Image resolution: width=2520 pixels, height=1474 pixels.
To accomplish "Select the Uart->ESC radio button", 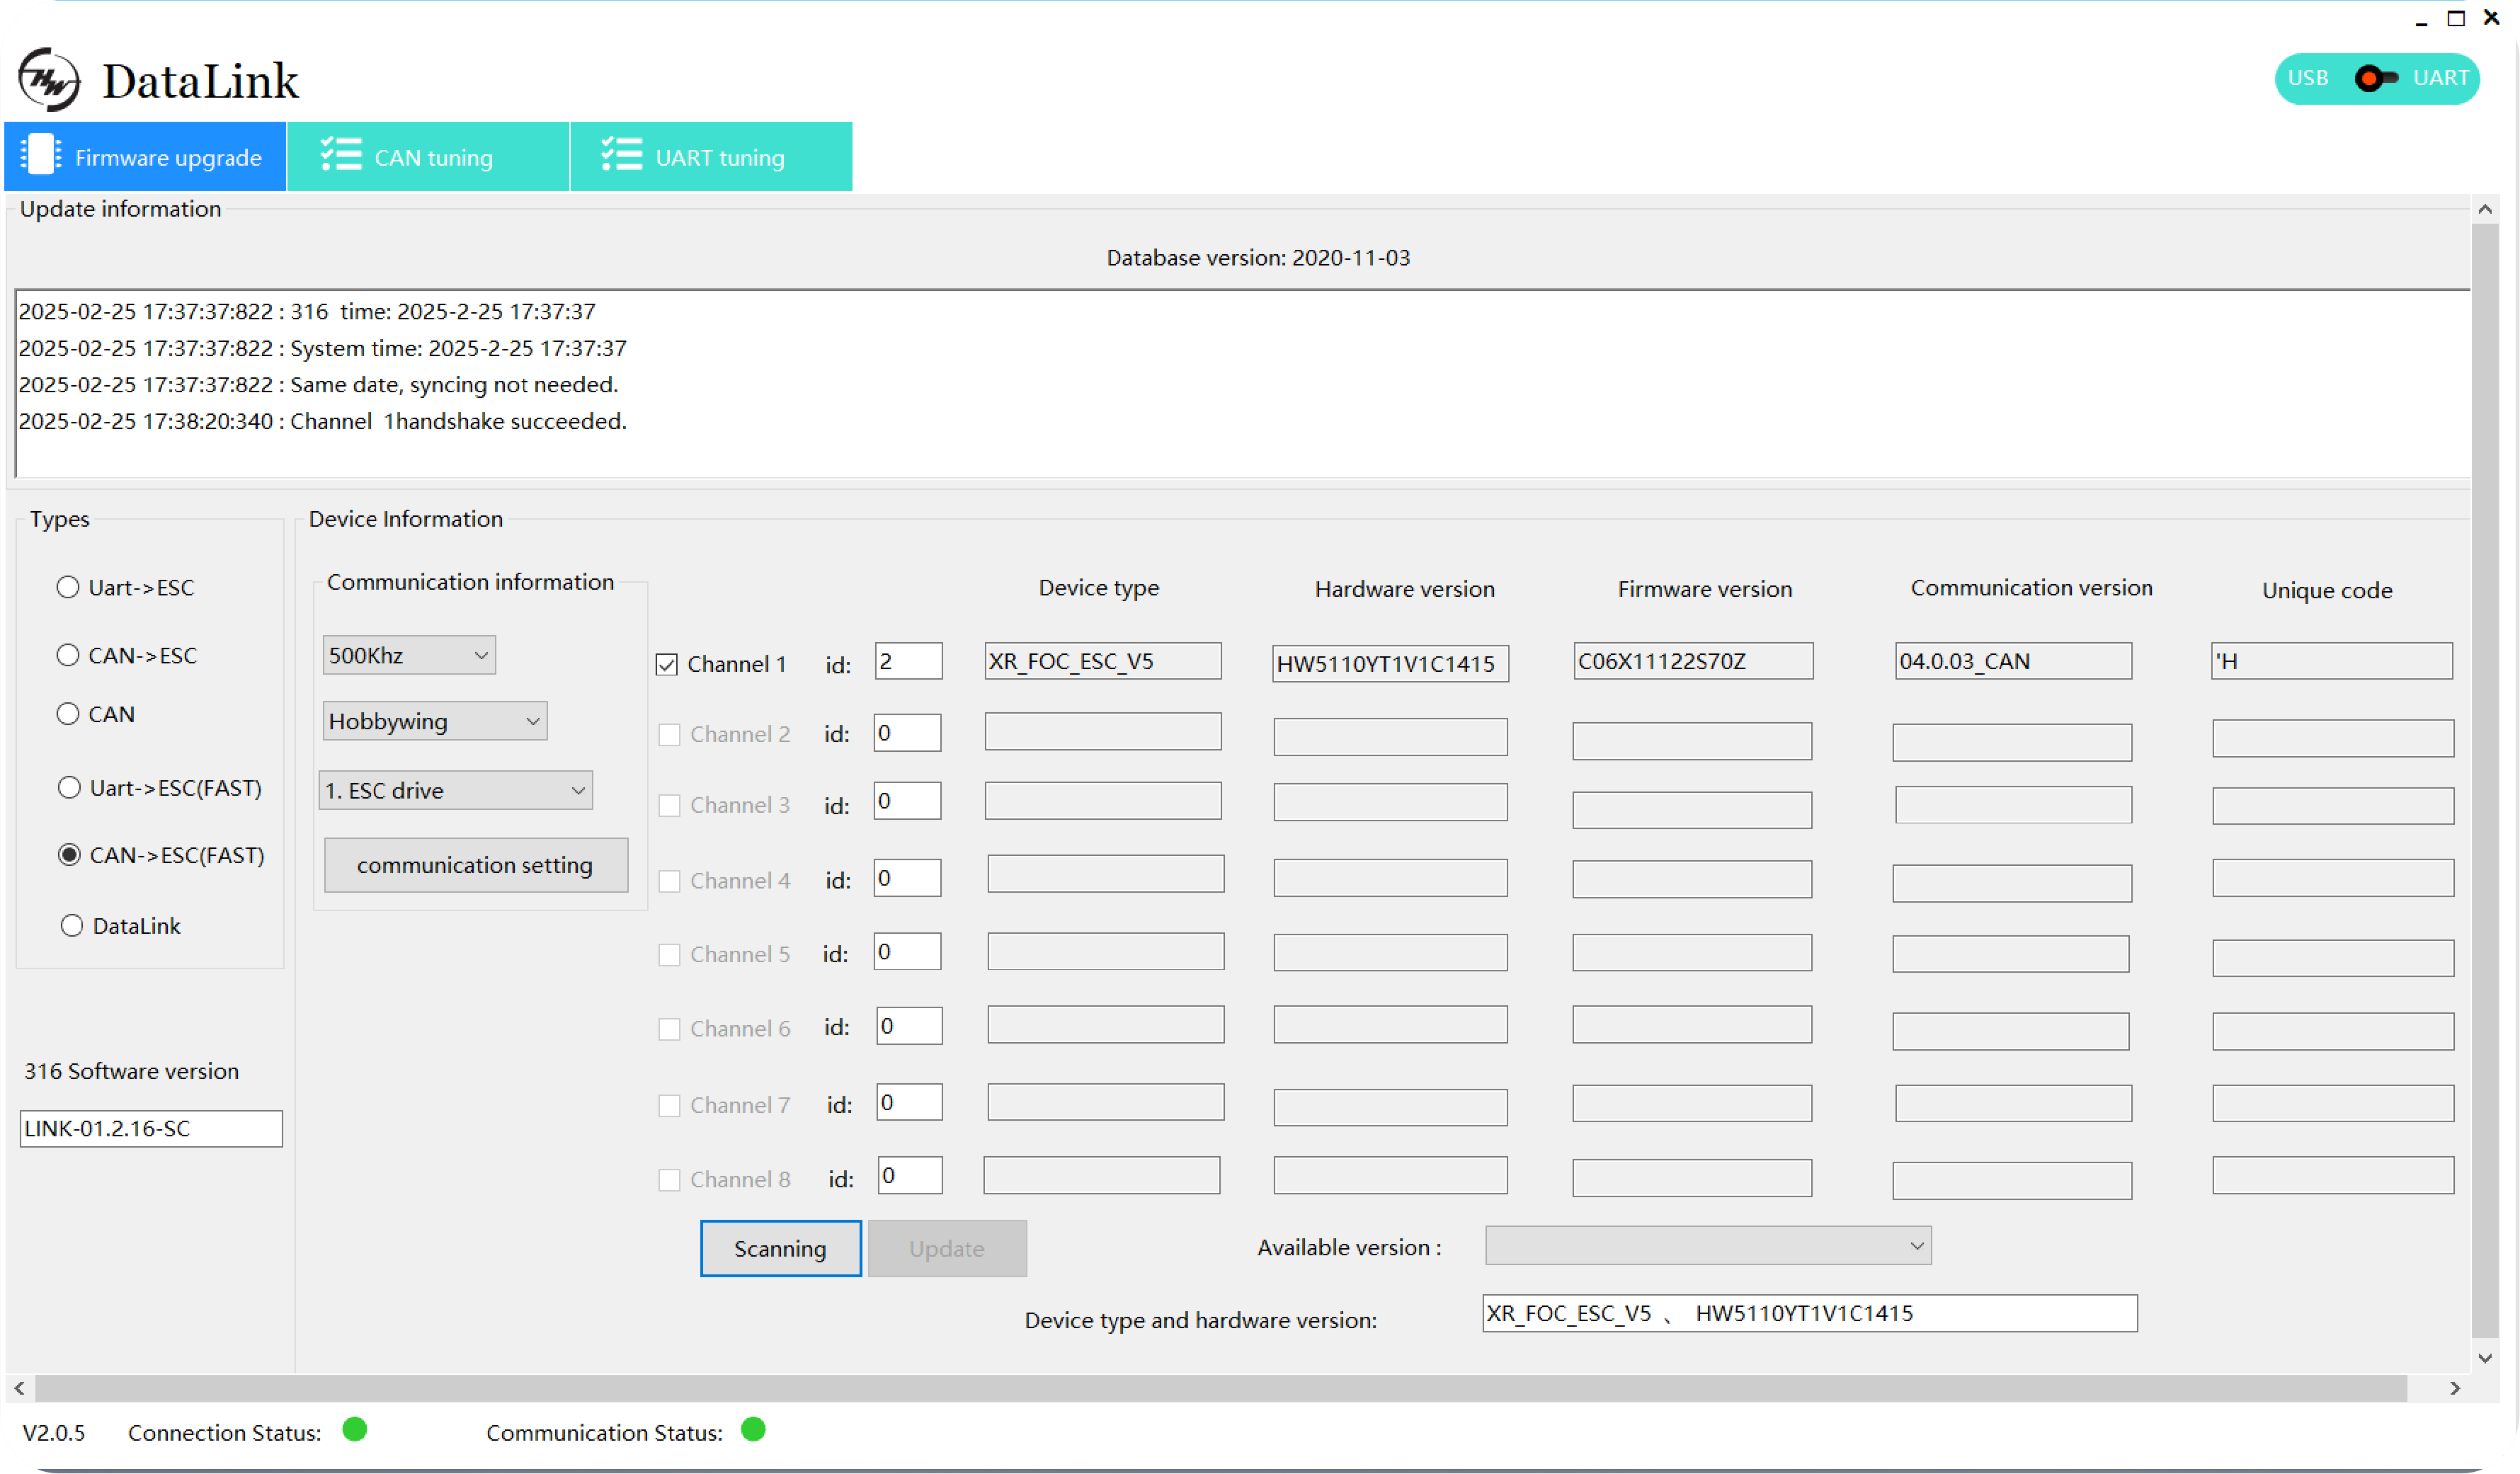I will pyautogui.click(x=68, y=587).
